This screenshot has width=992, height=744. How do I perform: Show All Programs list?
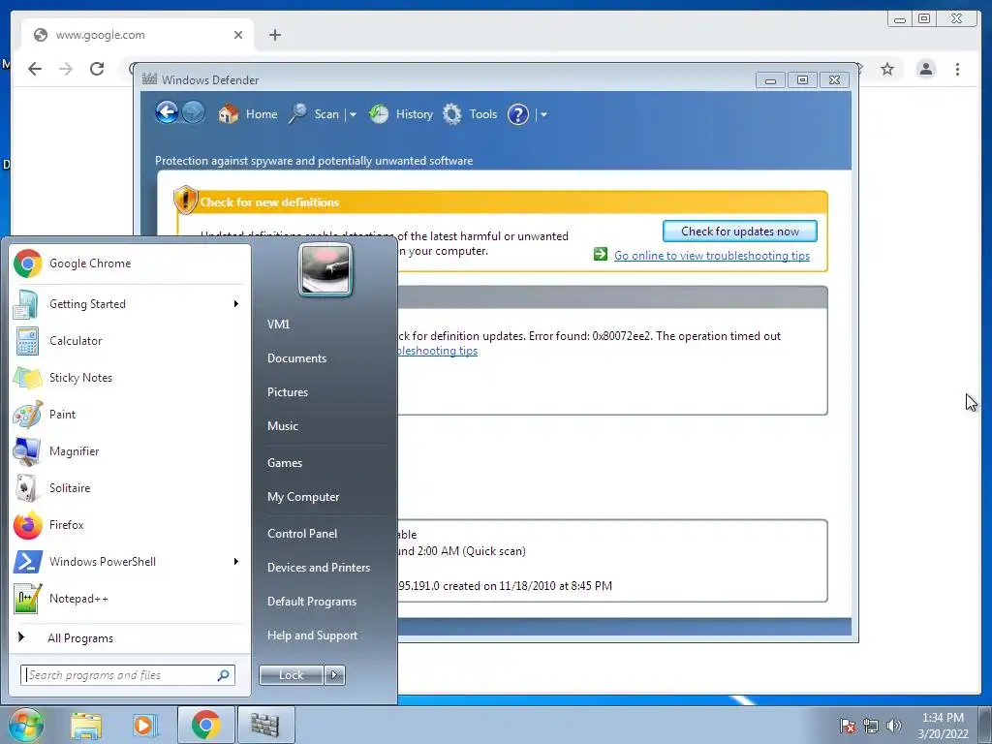(x=129, y=637)
